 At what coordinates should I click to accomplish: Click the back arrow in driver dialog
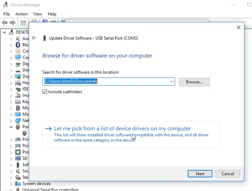(34, 38)
